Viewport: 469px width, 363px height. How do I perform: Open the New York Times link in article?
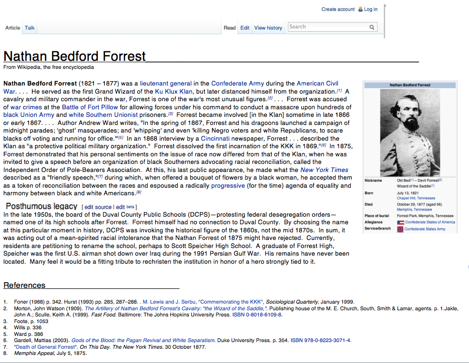[324, 170]
